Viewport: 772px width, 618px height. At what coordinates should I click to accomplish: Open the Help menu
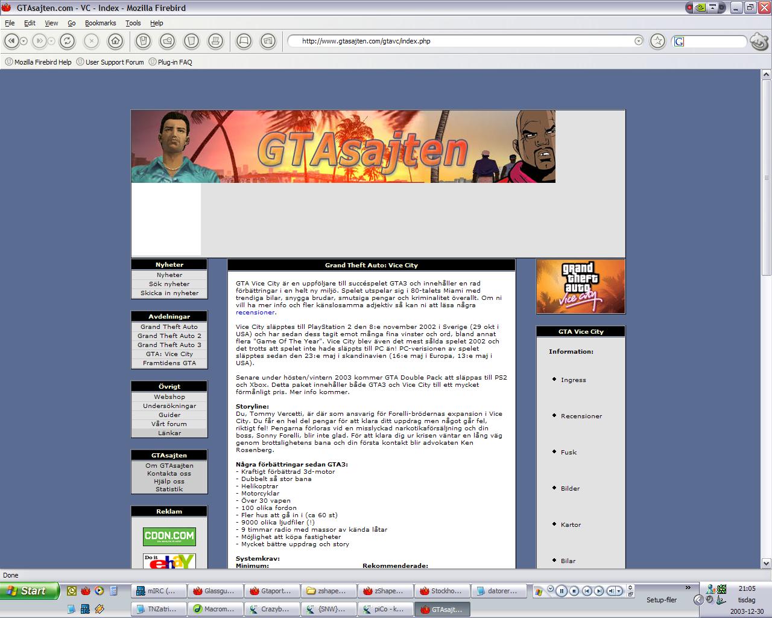click(156, 23)
